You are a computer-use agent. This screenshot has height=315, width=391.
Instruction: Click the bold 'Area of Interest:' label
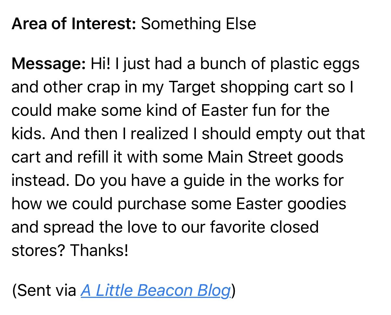click(x=74, y=24)
